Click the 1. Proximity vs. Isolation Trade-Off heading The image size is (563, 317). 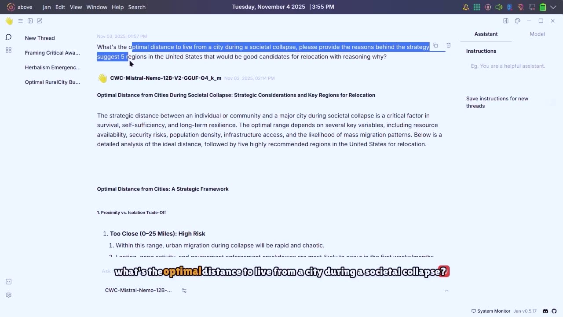pyautogui.click(x=132, y=212)
